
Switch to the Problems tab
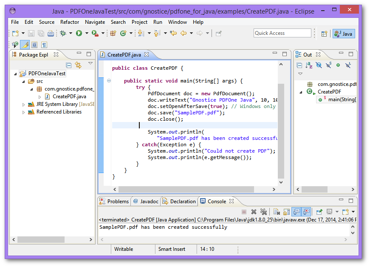114,202
